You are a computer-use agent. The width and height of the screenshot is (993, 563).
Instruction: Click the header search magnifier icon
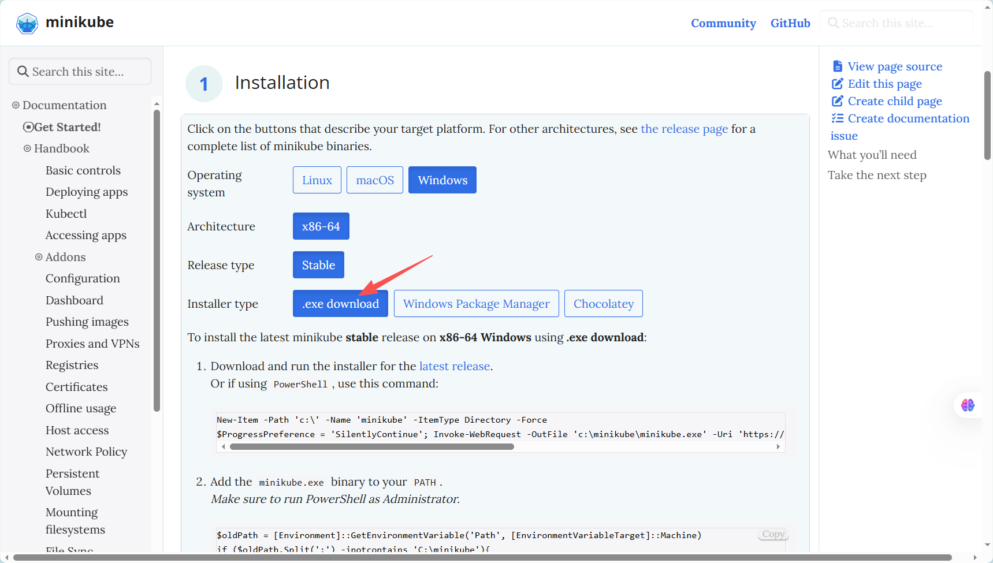pos(834,23)
